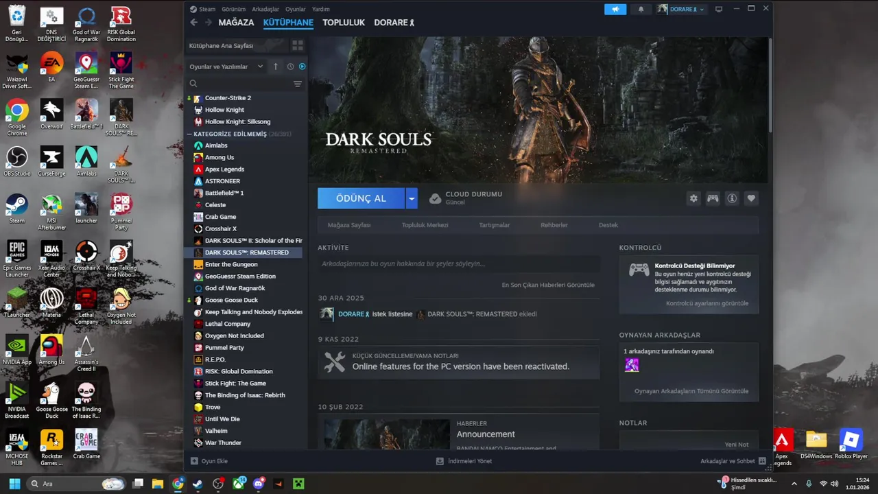
Task: Collapse the KATEGORİZE EDİLMEMİŞ category
Action: point(190,134)
